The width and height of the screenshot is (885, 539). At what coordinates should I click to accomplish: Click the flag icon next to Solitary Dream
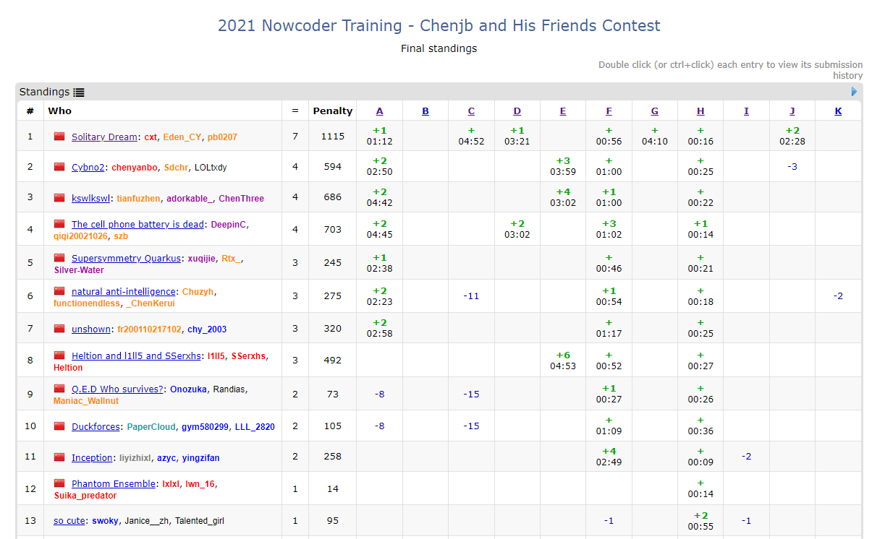click(59, 137)
